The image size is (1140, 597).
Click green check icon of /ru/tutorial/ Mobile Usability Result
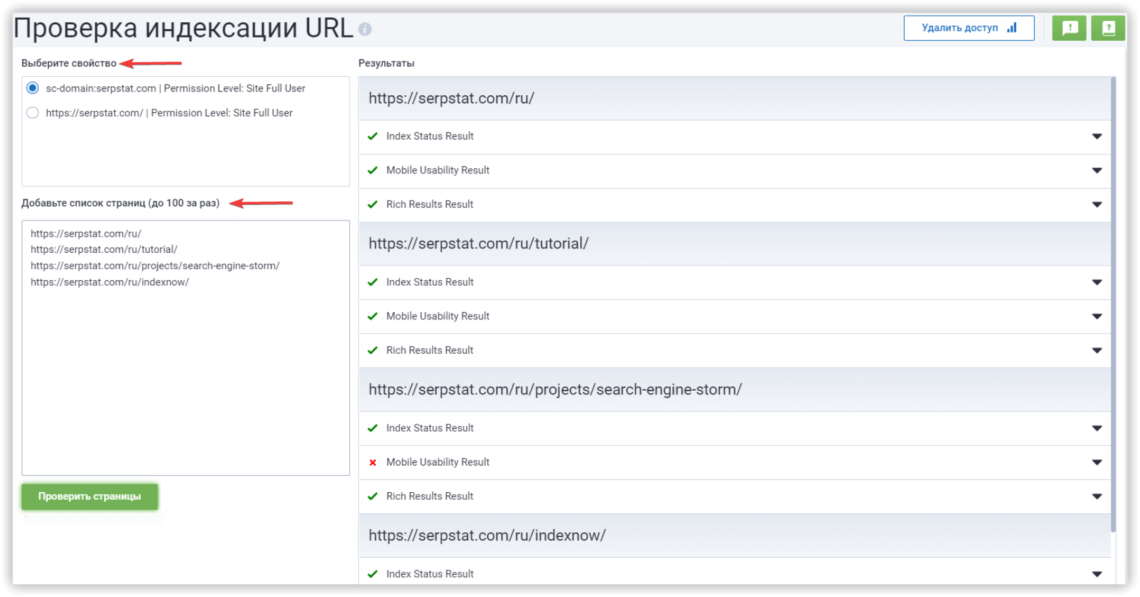tap(373, 316)
